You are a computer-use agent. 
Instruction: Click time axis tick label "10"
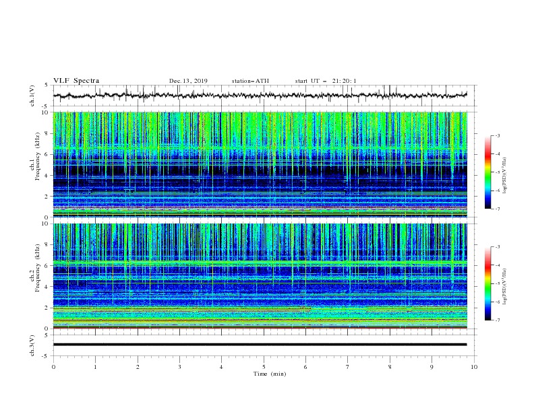[x=474, y=367]
